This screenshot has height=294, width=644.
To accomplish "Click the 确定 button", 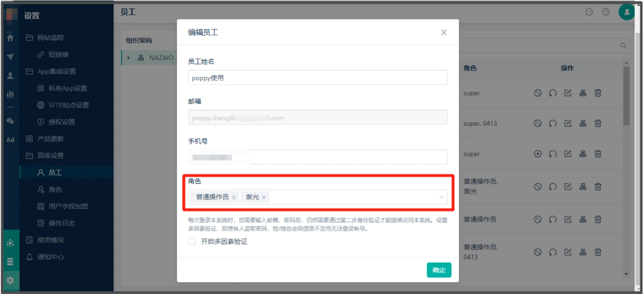I will [439, 270].
